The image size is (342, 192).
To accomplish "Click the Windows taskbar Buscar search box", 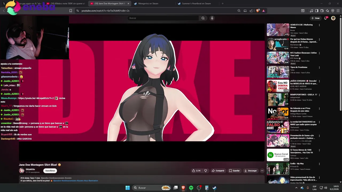I will click(151, 188).
